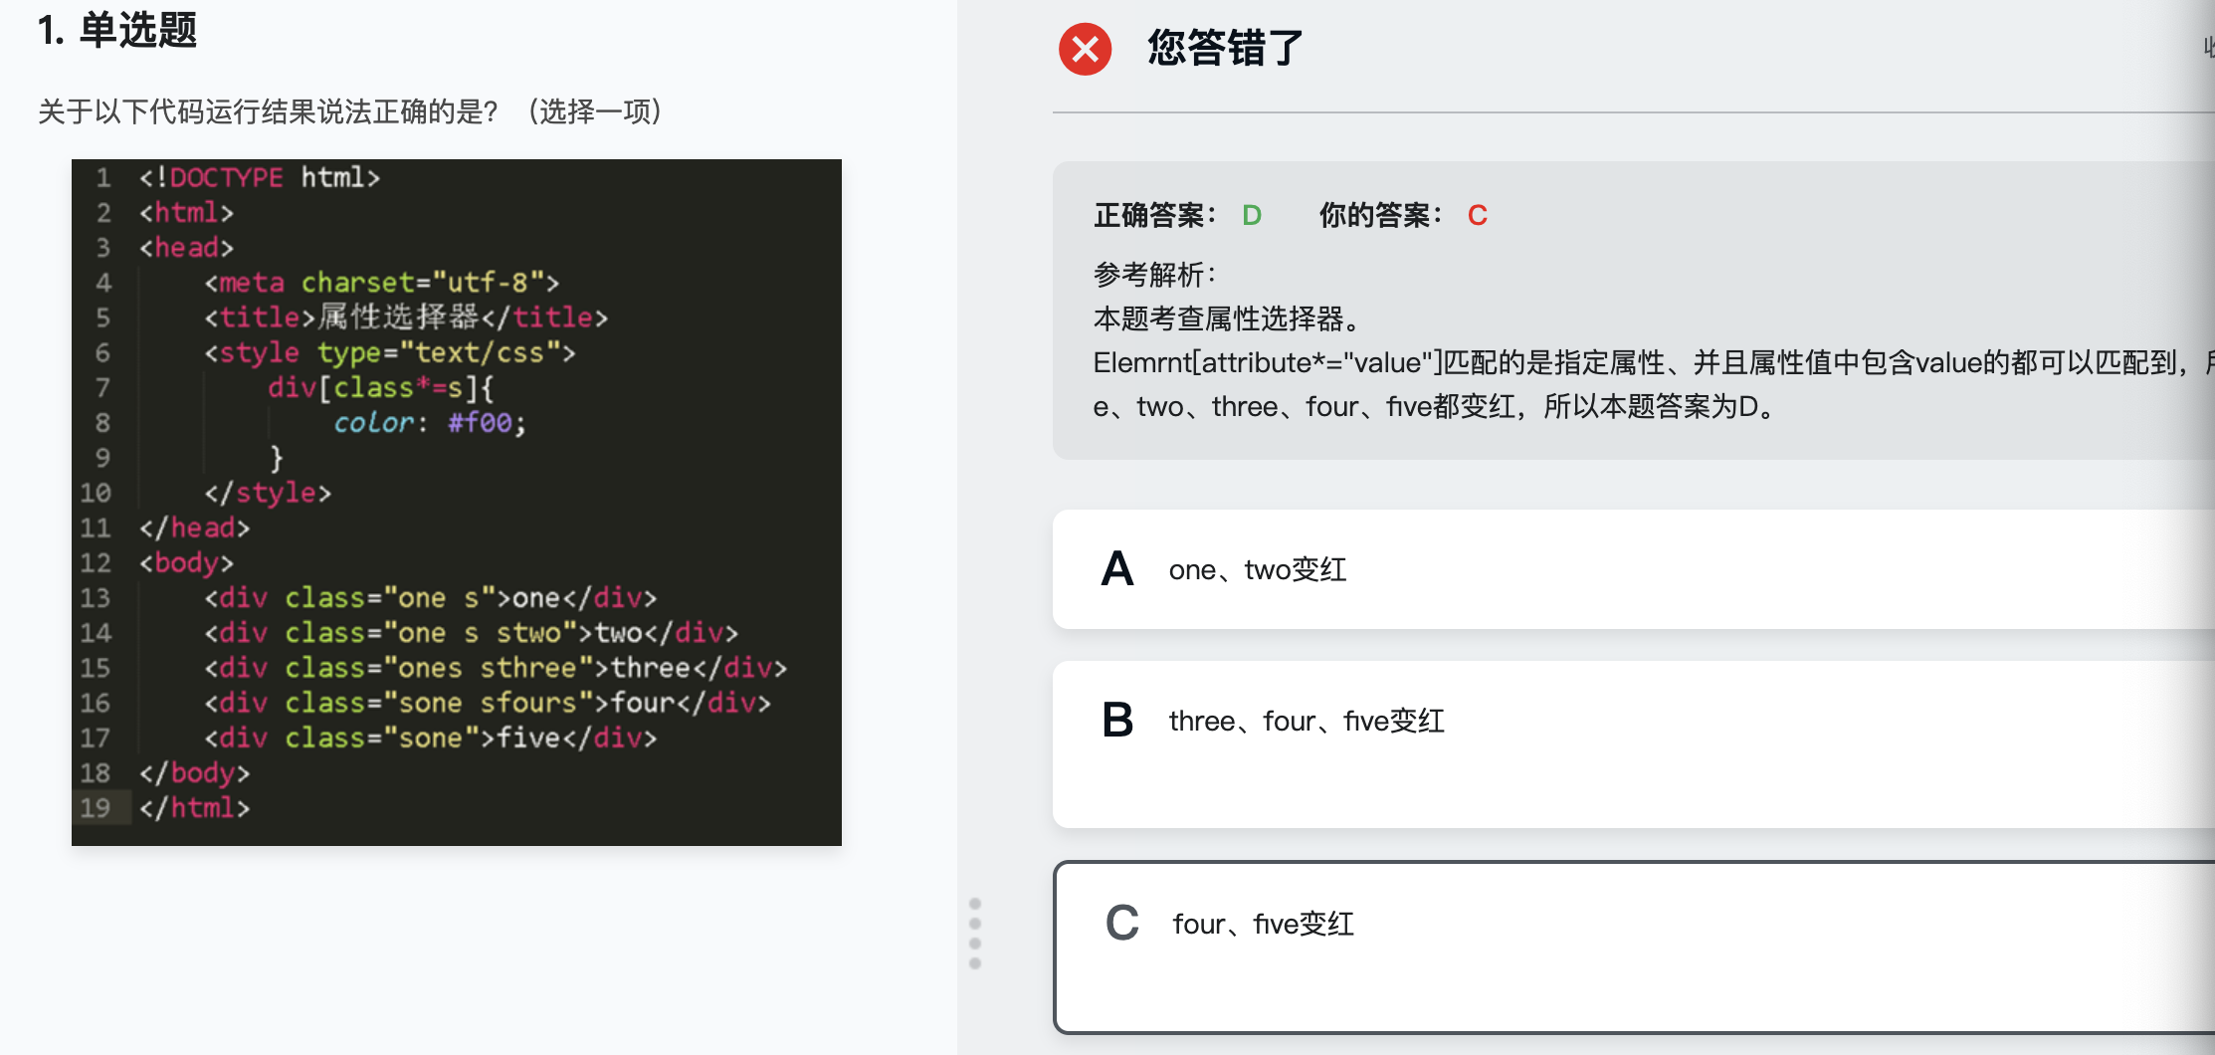Click code line 17 '<div class="sone">five'

click(x=431, y=738)
